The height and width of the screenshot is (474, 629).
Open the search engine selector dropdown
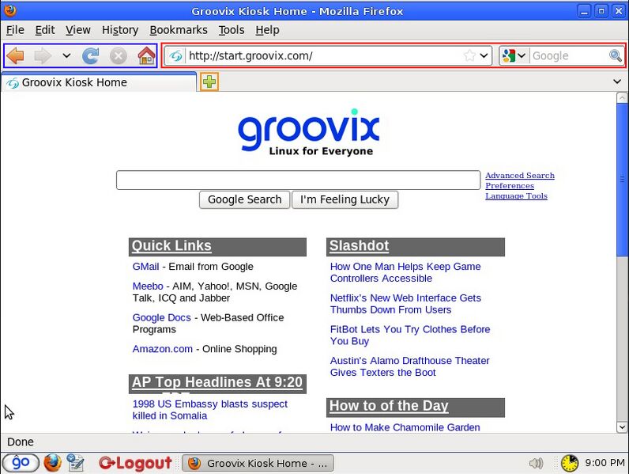[514, 55]
